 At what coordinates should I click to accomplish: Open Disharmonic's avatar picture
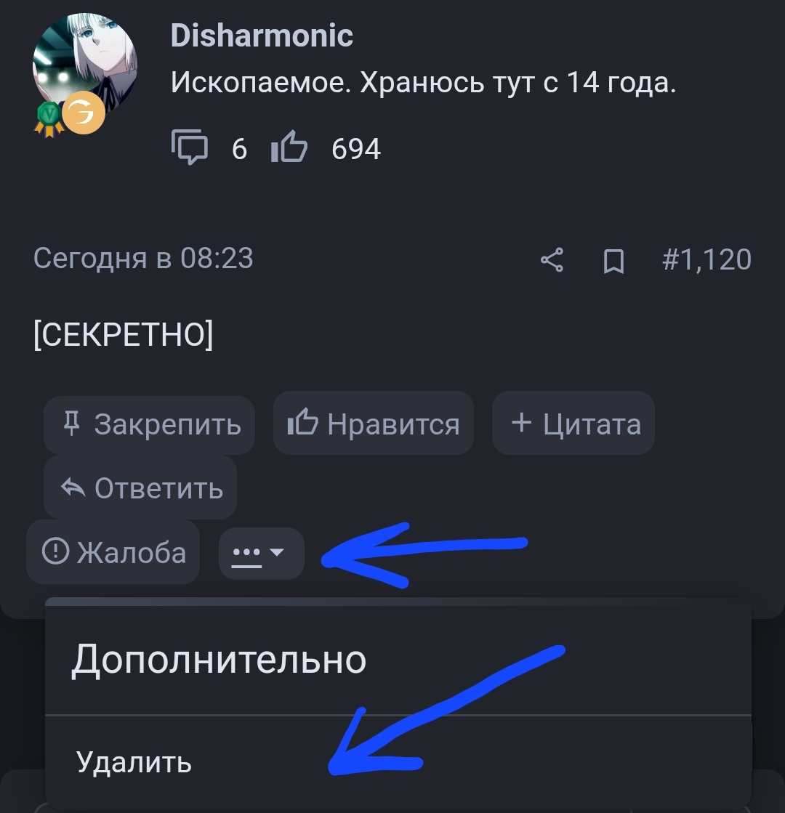pos(84,65)
